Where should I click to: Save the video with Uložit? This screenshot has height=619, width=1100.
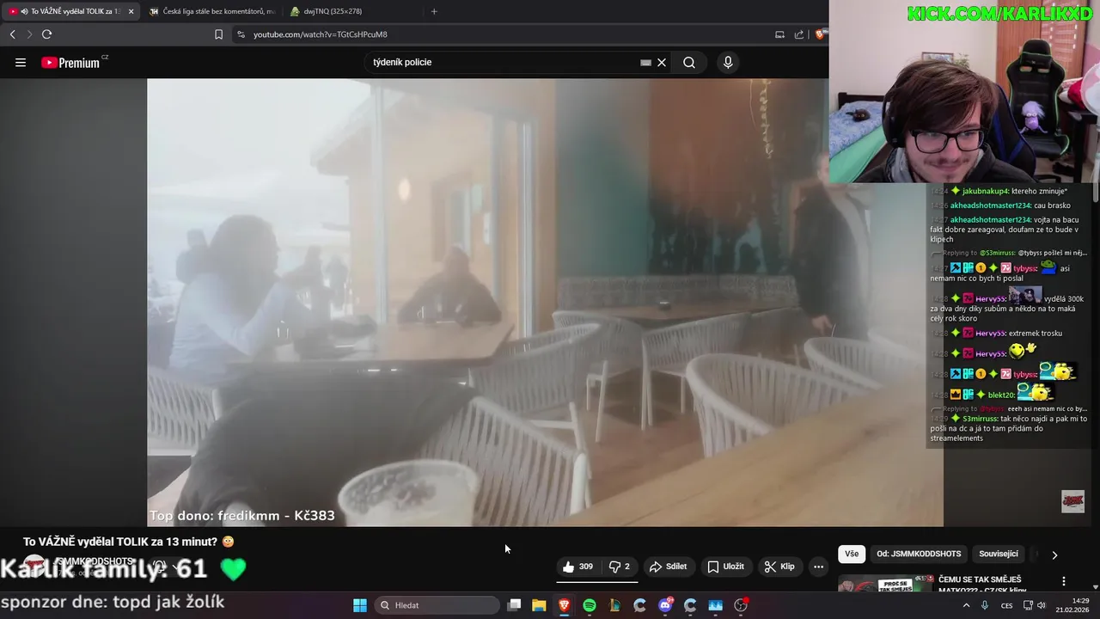tap(725, 567)
